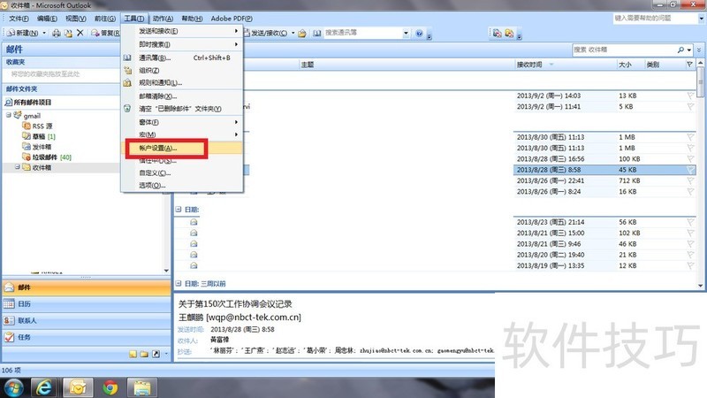Choose 邮箱清除(X)... menu entry
Viewport: 707px width, 398px height.
[182, 96]
